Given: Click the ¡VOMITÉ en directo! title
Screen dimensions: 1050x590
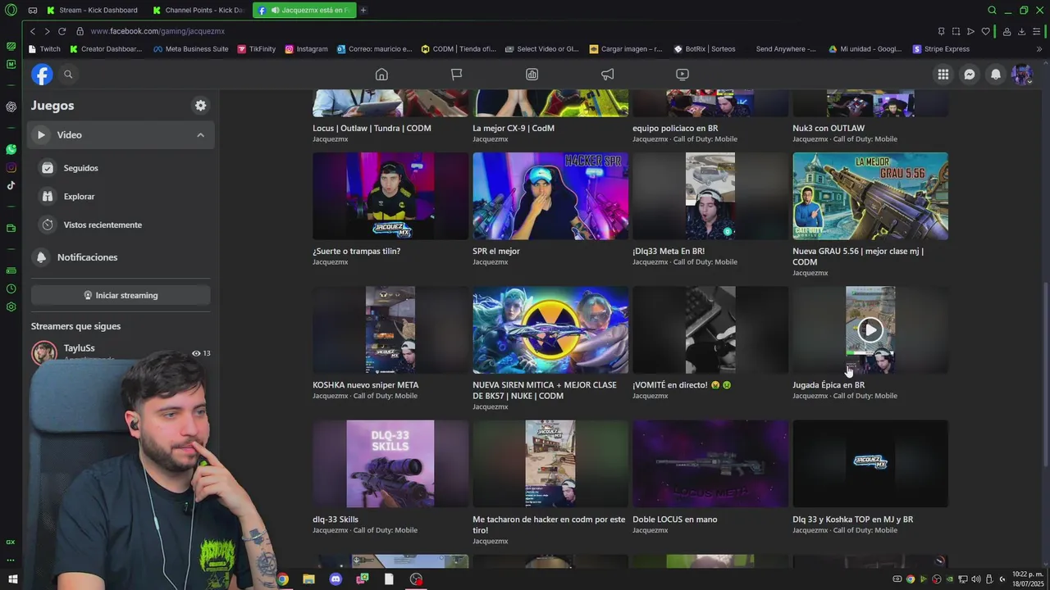Looking at the screenshot, I should coord(682,385).
